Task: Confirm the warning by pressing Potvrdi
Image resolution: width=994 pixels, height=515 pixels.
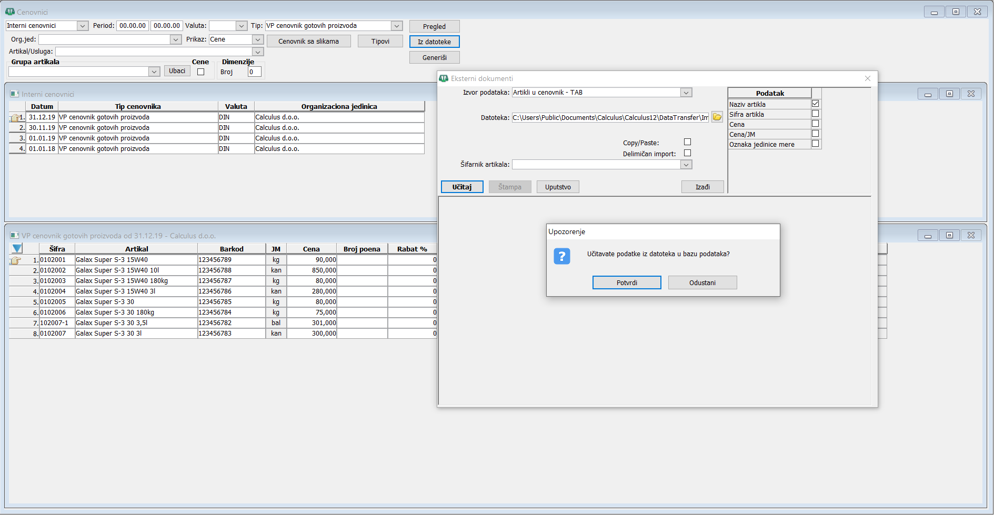Action: point(626,282)
